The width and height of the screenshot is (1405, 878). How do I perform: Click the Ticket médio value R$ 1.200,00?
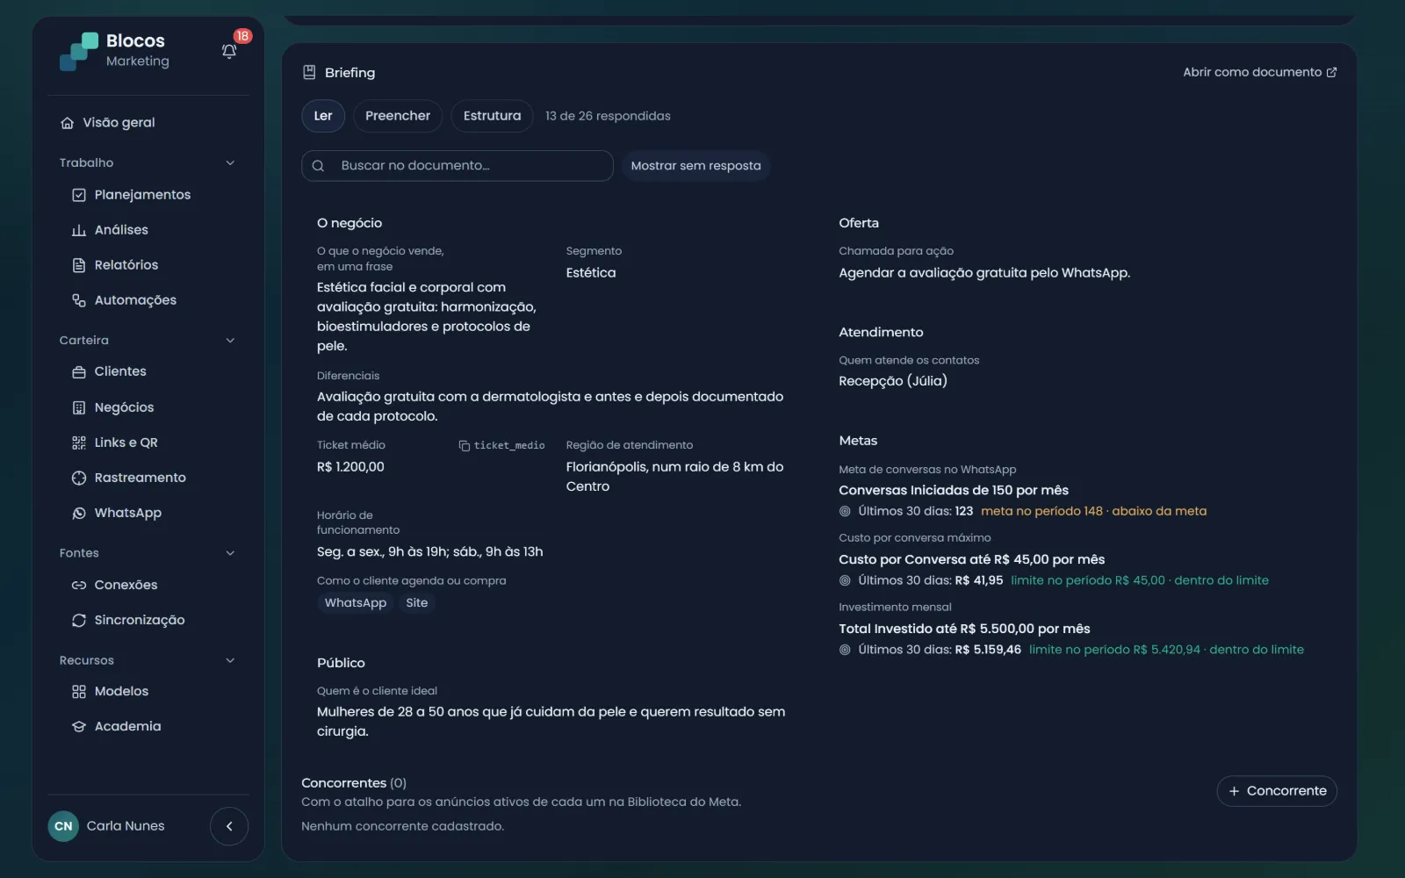tap(350, 467)
